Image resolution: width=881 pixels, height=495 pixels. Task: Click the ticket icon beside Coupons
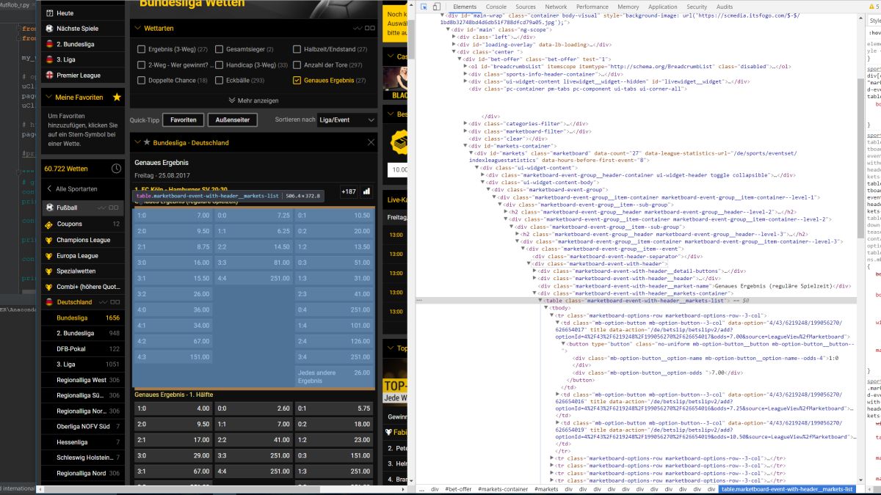coord(48,224)
